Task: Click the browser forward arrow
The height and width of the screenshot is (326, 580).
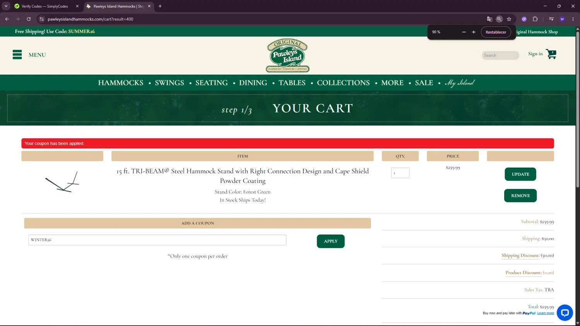Action: (x=18, y=19)
